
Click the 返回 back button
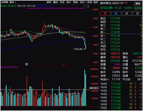pos(96,2)
